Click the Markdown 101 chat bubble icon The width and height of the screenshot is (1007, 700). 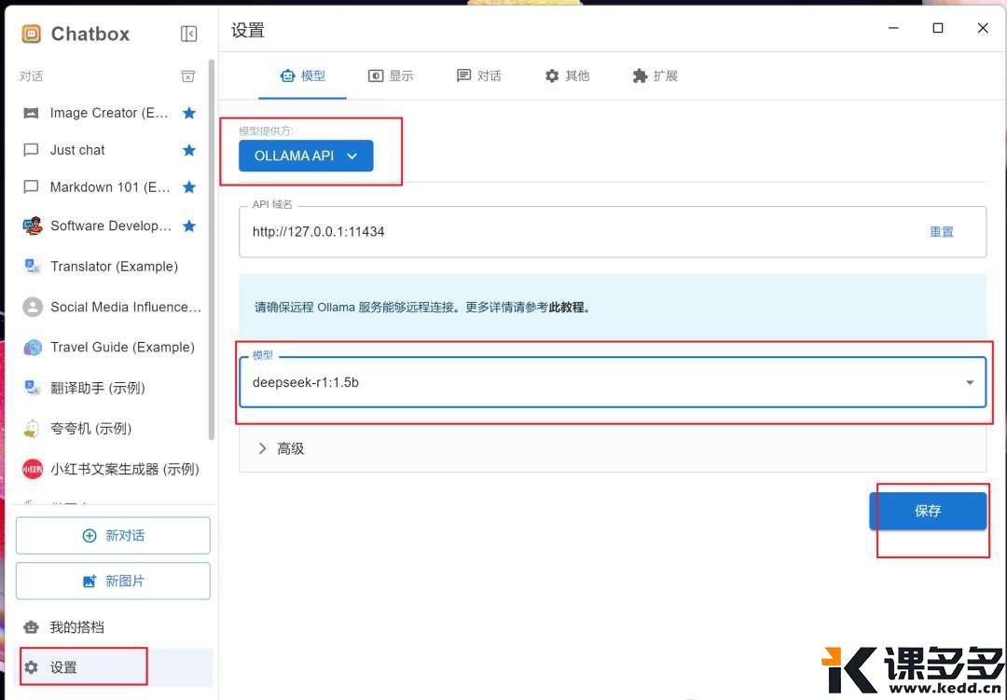click(x=31, y=187)
